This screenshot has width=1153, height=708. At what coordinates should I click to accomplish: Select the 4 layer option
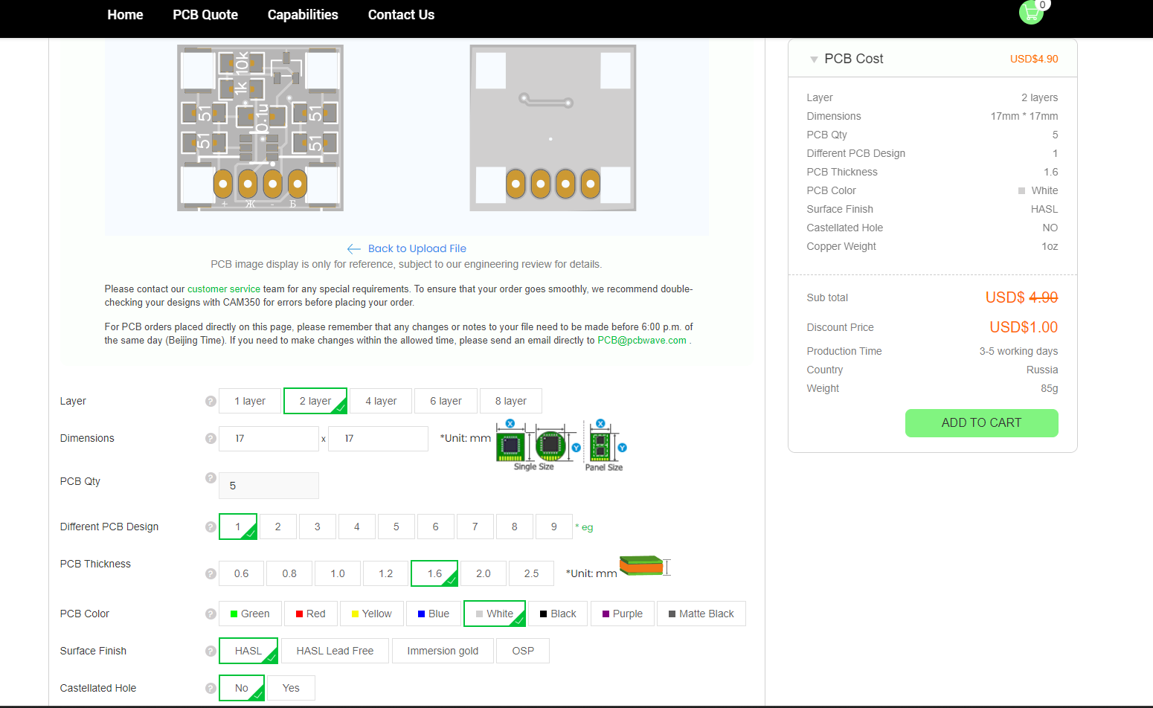tap(381, 402)
